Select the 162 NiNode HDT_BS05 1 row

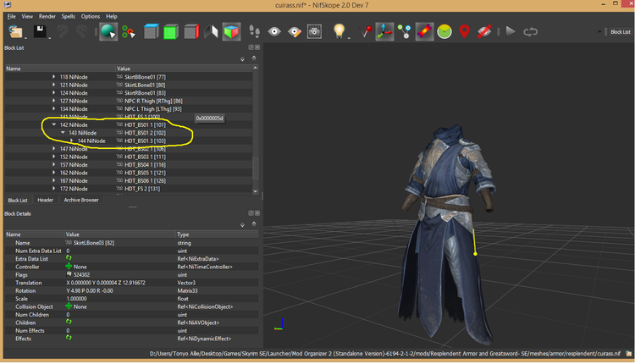point(129,173)
